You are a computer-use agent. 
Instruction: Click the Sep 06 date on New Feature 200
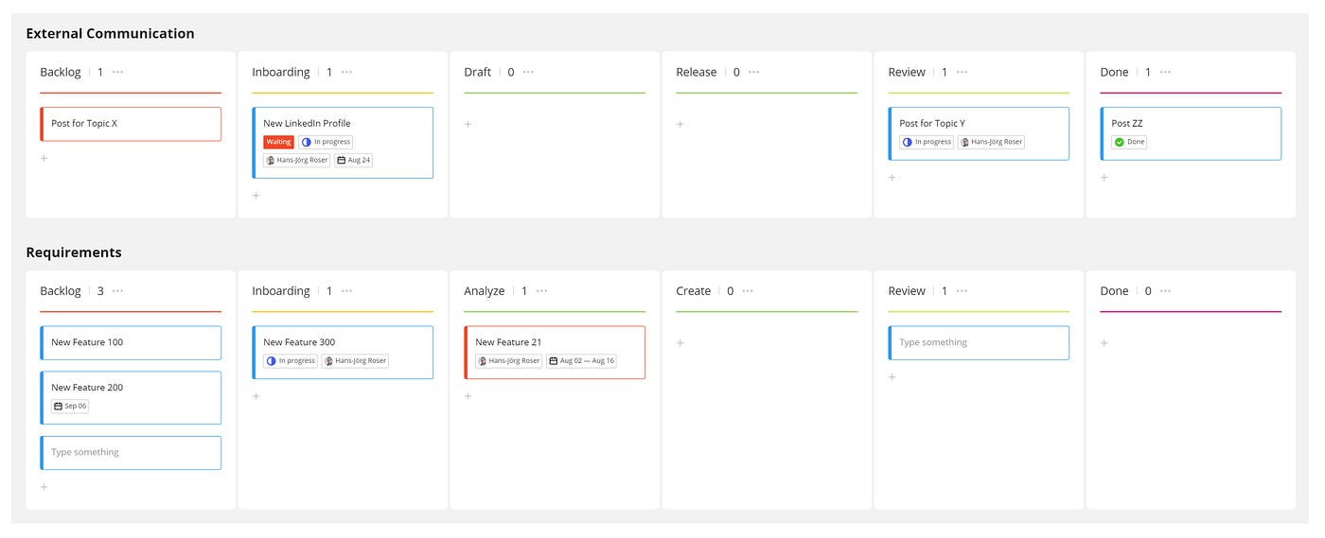coord(70,406)
